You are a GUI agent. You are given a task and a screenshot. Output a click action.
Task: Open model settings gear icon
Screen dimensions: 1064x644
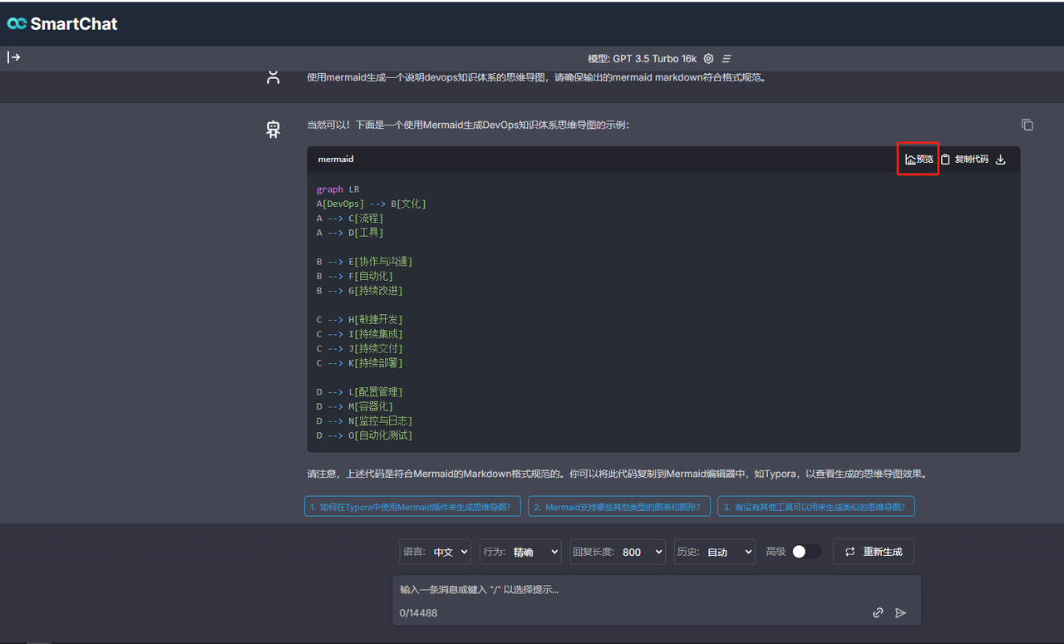pos(708,59)
